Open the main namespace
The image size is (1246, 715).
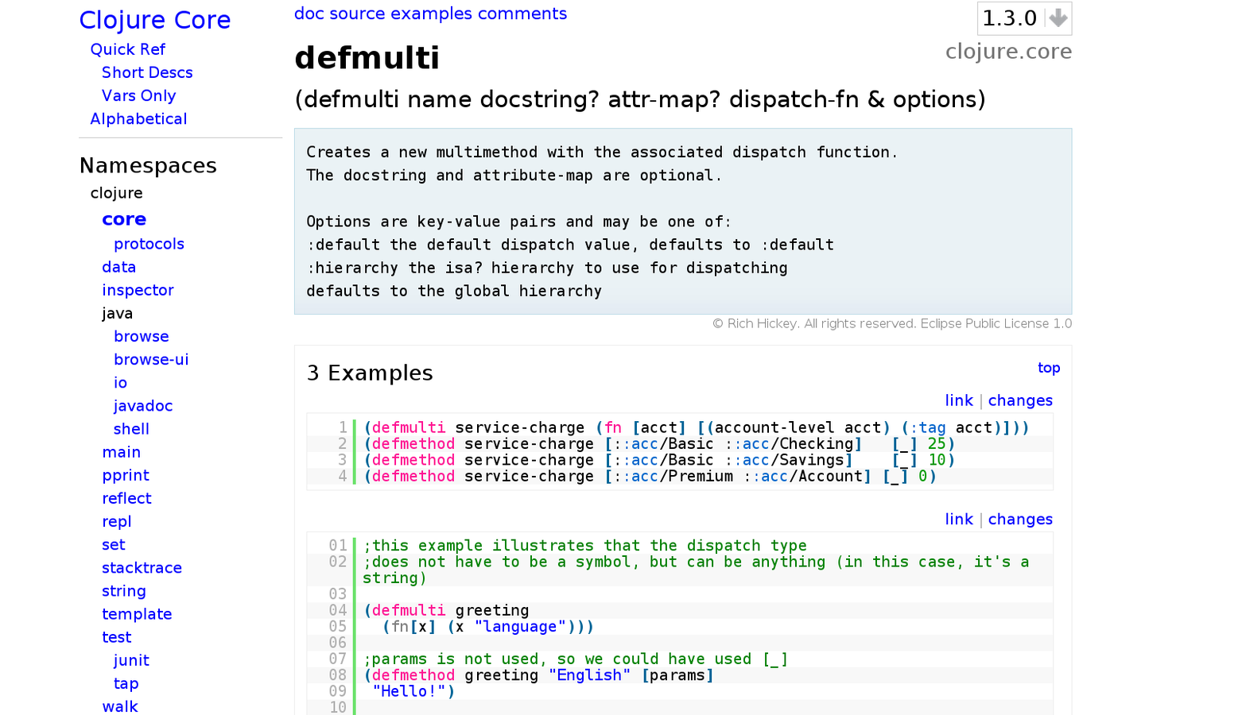pyautogui.click(x=121, y=452)
